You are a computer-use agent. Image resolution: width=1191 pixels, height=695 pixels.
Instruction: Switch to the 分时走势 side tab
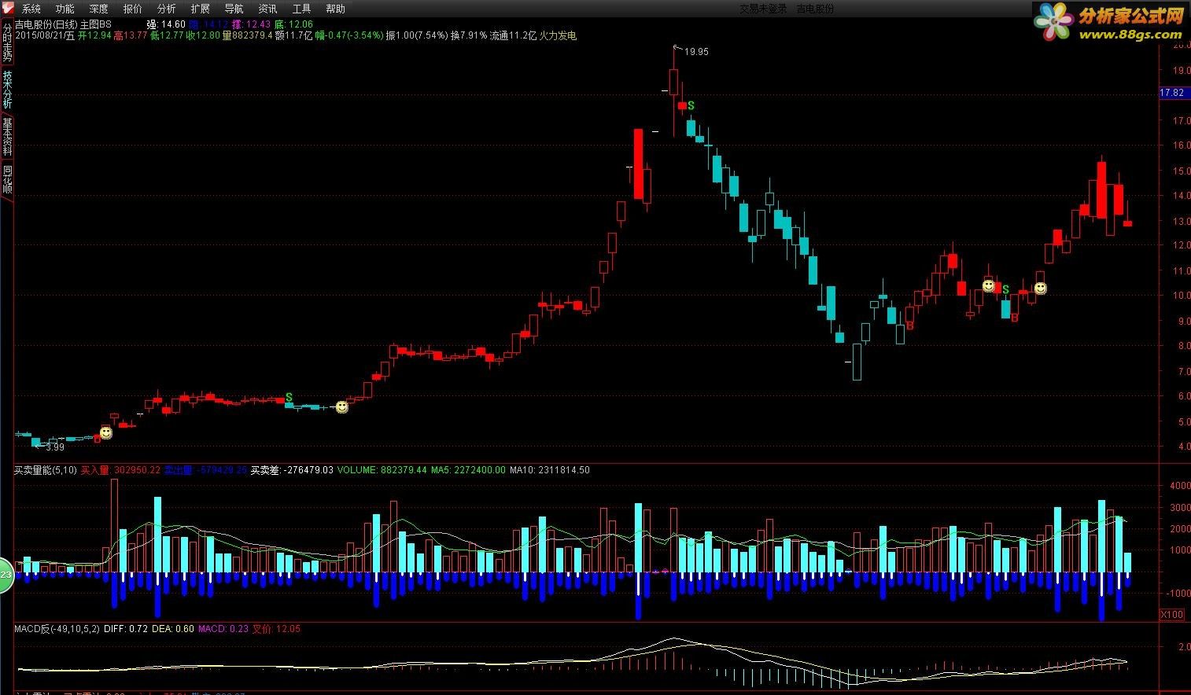[7, 42]
